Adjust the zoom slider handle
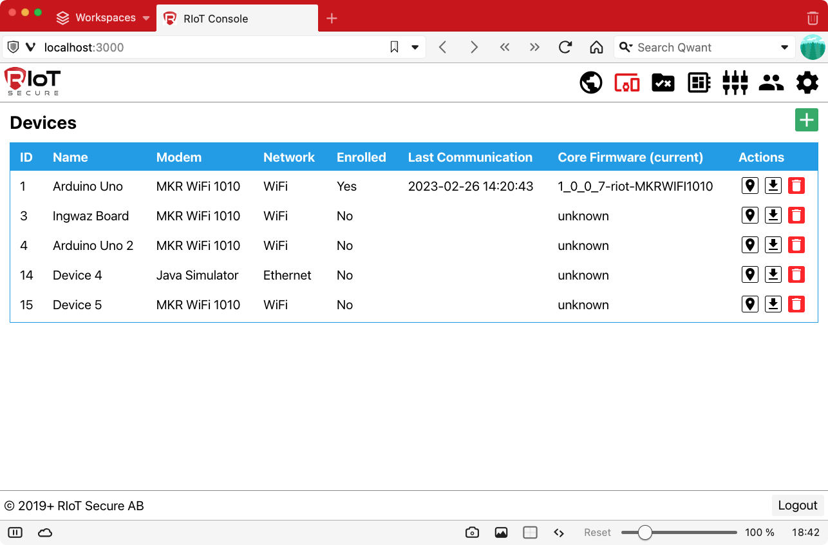The width and height of the screenshot is (828, 545). tap(645, 533)
